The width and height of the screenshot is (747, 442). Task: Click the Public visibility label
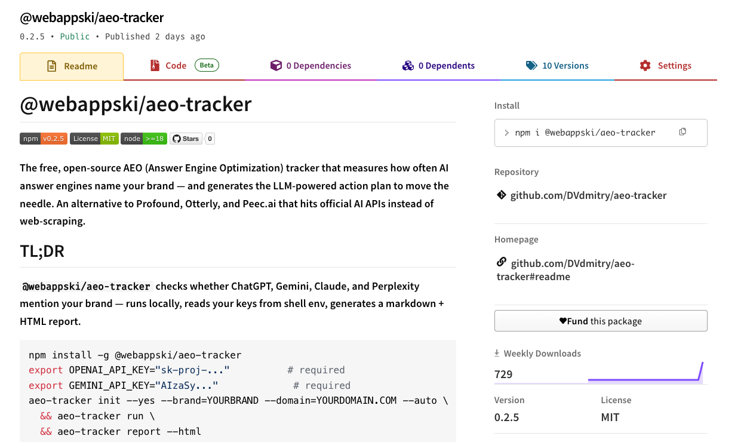tap(75, 36)
